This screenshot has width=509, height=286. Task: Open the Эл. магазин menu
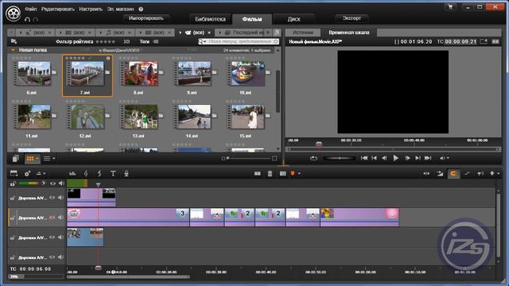(120, 9)
